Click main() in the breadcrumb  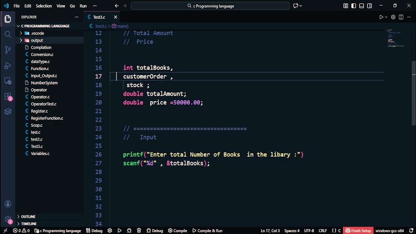(x=120, y=26)
